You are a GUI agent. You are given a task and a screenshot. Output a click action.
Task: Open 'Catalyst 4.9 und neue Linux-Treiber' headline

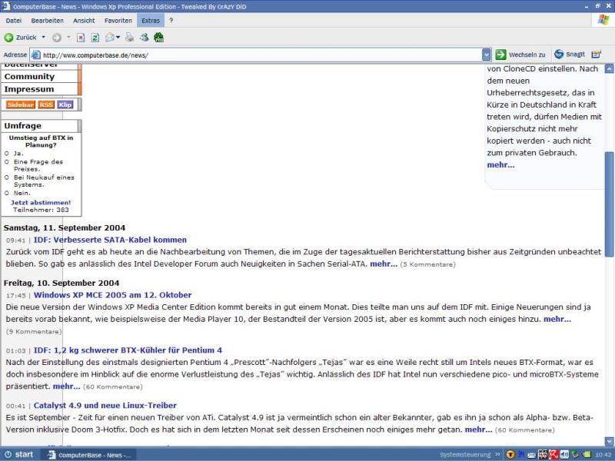pos(105,406)
